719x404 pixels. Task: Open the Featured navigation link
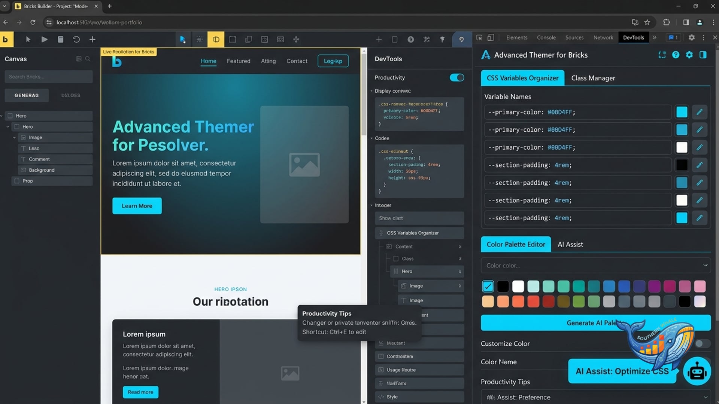(x=239, y=61)
